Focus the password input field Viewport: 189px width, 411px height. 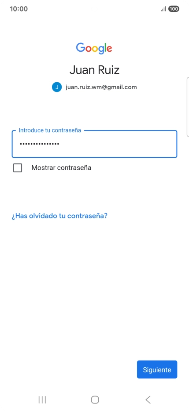coord(94,144)
